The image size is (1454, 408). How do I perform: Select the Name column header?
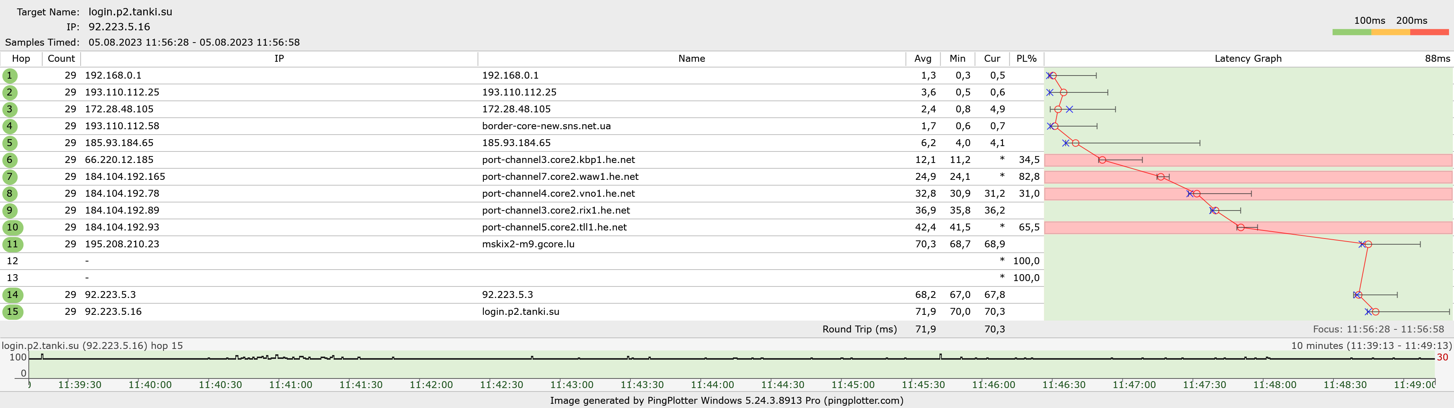pos(691,59)
